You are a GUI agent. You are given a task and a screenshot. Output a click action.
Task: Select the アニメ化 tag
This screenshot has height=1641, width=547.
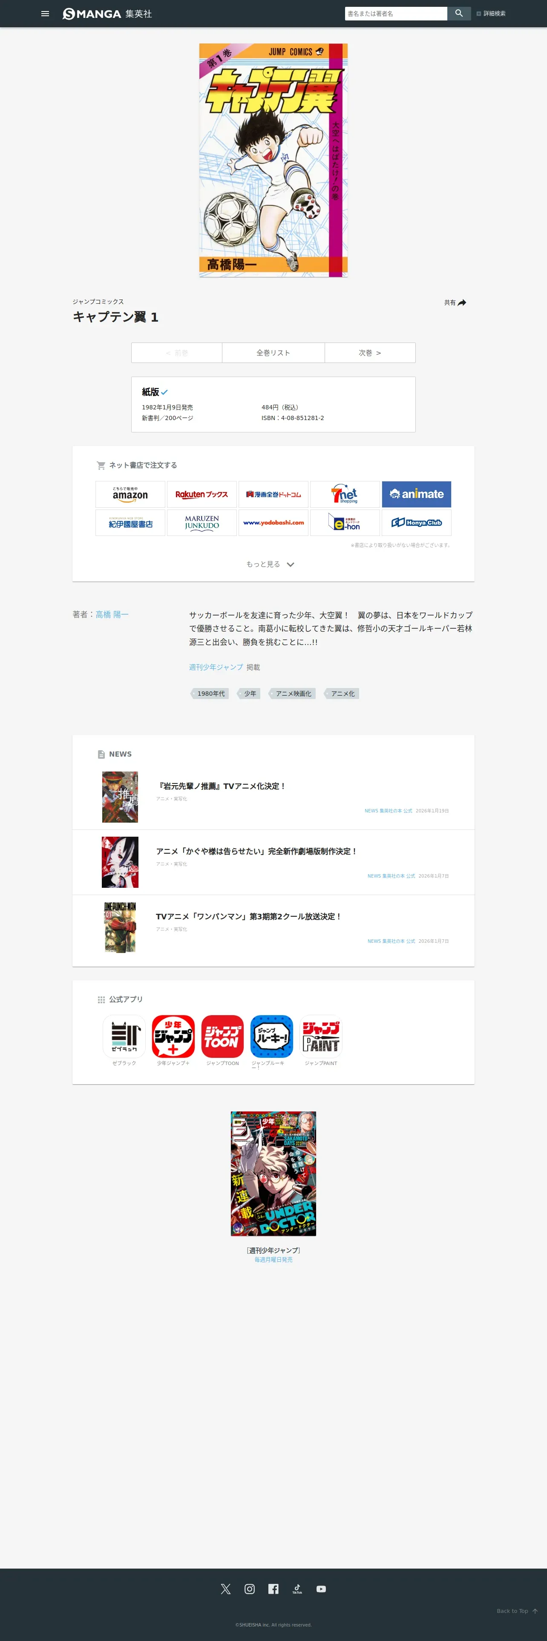coord(342,693)
